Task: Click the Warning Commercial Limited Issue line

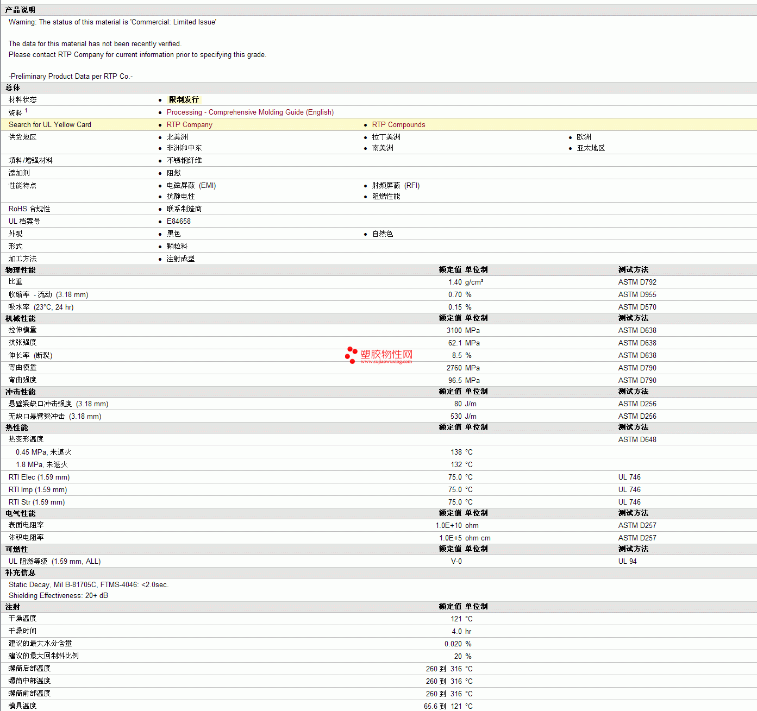Action: [112, 22]
